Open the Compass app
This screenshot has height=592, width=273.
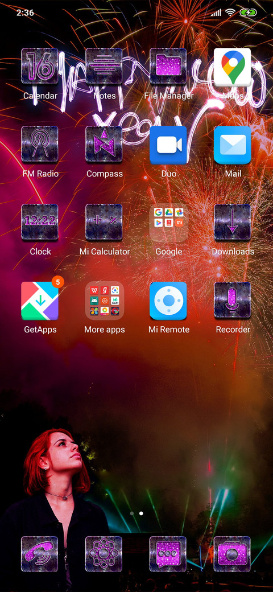(x=104, y=144)
